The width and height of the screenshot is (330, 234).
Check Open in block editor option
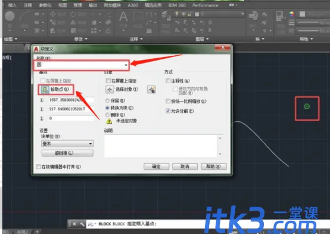tap(38, 167)
